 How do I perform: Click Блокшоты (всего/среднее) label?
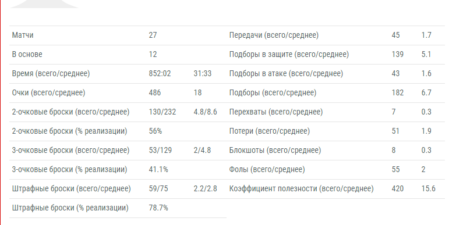click(275, 150)
